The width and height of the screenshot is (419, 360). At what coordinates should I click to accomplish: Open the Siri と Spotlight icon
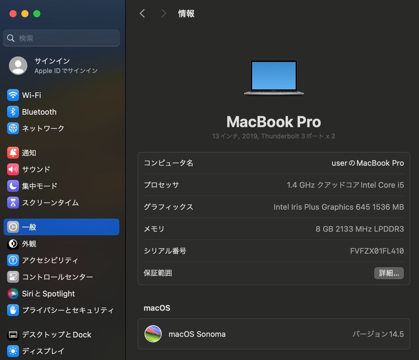[13, 293]
